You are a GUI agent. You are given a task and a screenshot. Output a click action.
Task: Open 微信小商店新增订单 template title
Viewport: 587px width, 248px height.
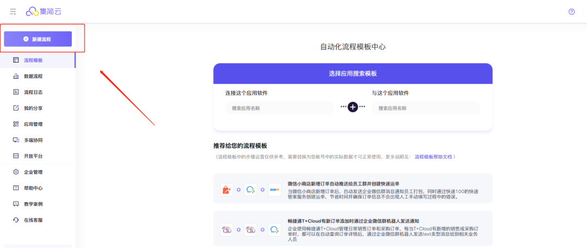[344, 184]
